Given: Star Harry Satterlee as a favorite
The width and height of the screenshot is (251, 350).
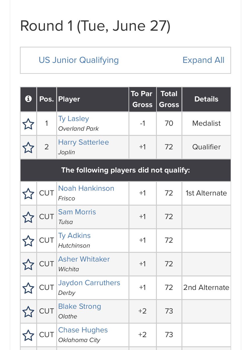Looking at the screenshot, I should [x=28, y=148].
